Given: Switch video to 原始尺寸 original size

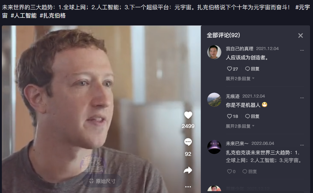Looking at the screenshot, I should 102,181.
